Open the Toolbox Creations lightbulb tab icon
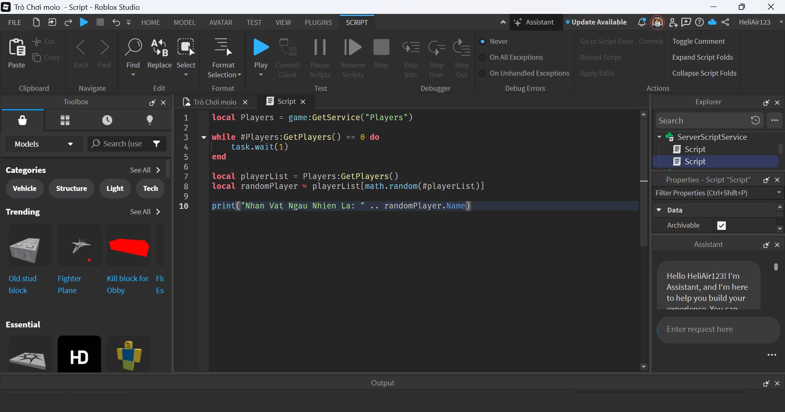This screenshot has width=785, height=412. tap(150, 120)
